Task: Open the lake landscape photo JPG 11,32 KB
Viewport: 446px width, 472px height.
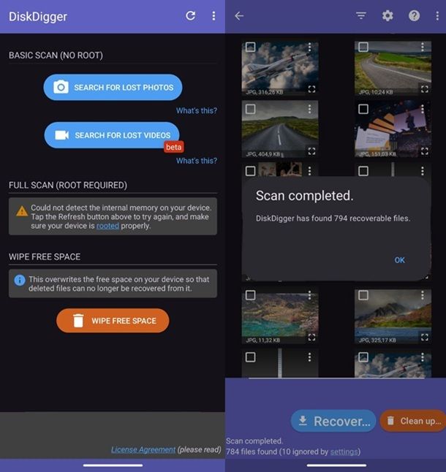Action: pyautogui.click(x=280, y=316)
